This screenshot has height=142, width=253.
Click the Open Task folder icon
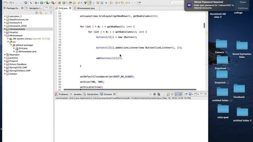(74, 3)
